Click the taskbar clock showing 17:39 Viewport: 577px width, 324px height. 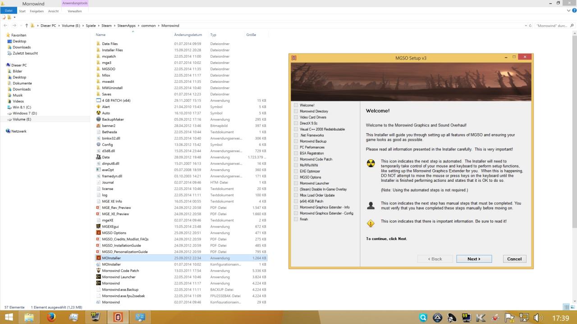click(560, 318)
